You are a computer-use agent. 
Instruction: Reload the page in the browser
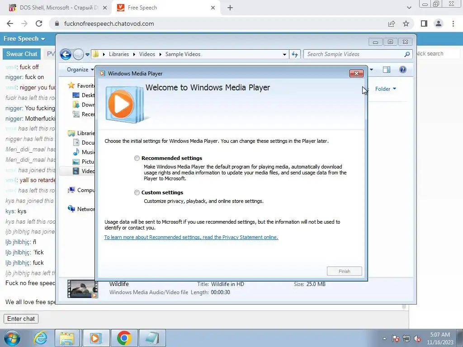39,23
